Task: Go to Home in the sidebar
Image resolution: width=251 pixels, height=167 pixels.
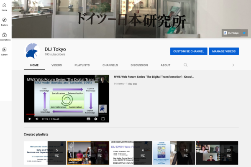Action: tap(4, 7)
